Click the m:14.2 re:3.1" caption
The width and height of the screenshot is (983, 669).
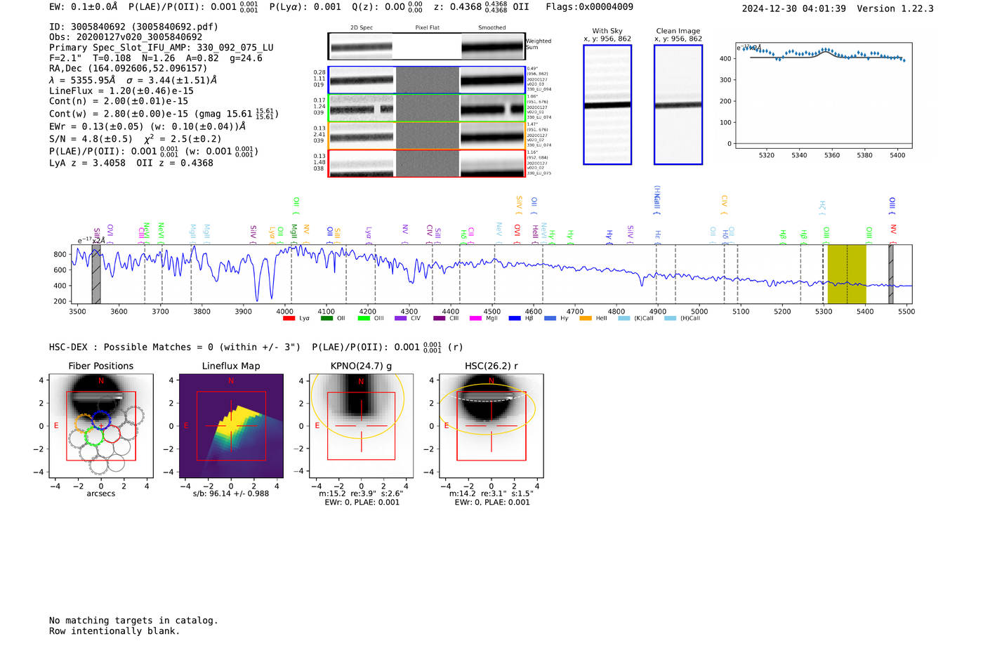tap(491, 494)
